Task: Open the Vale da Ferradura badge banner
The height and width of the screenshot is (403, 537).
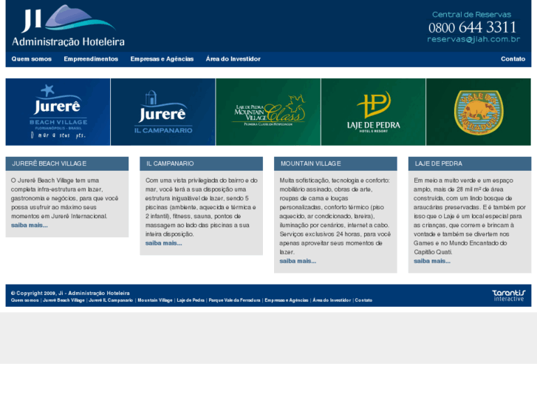Action: tap(479, 112)
